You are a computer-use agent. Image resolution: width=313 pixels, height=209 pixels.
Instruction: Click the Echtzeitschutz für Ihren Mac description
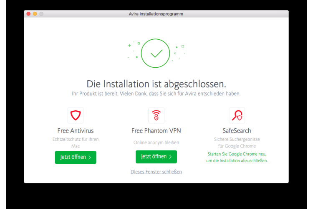click(76, 143)
